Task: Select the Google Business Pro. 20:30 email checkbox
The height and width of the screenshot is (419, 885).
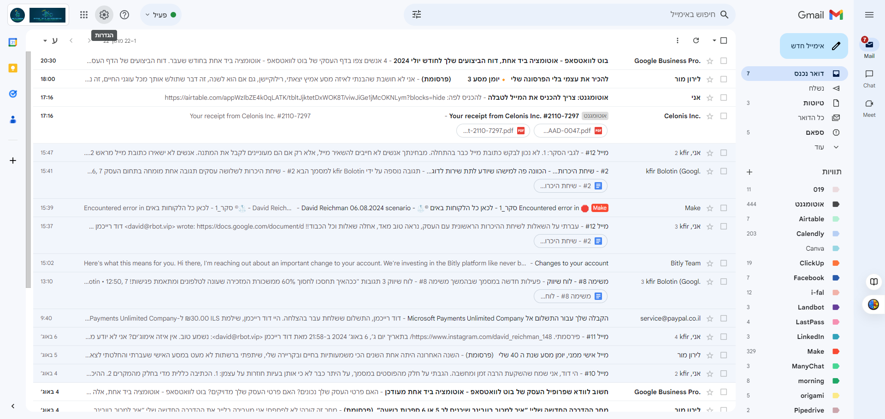Action: 724,61
